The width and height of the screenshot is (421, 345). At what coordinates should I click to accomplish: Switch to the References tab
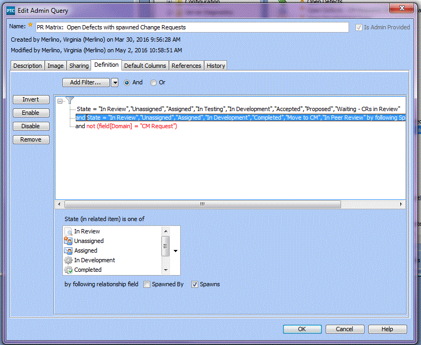pyautogui.click(x=187, y=66)
